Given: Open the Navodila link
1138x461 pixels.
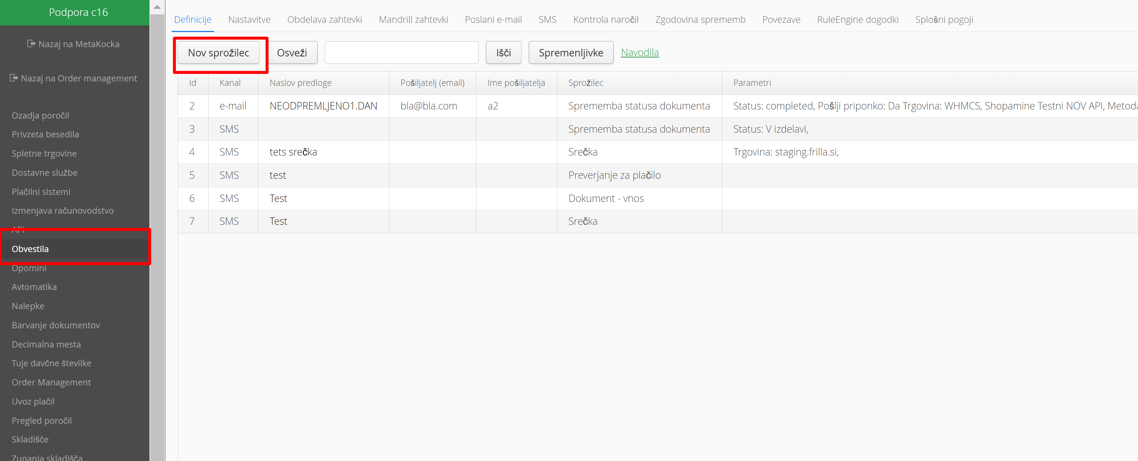Looking at the screenshot, I should coord(639,52).
